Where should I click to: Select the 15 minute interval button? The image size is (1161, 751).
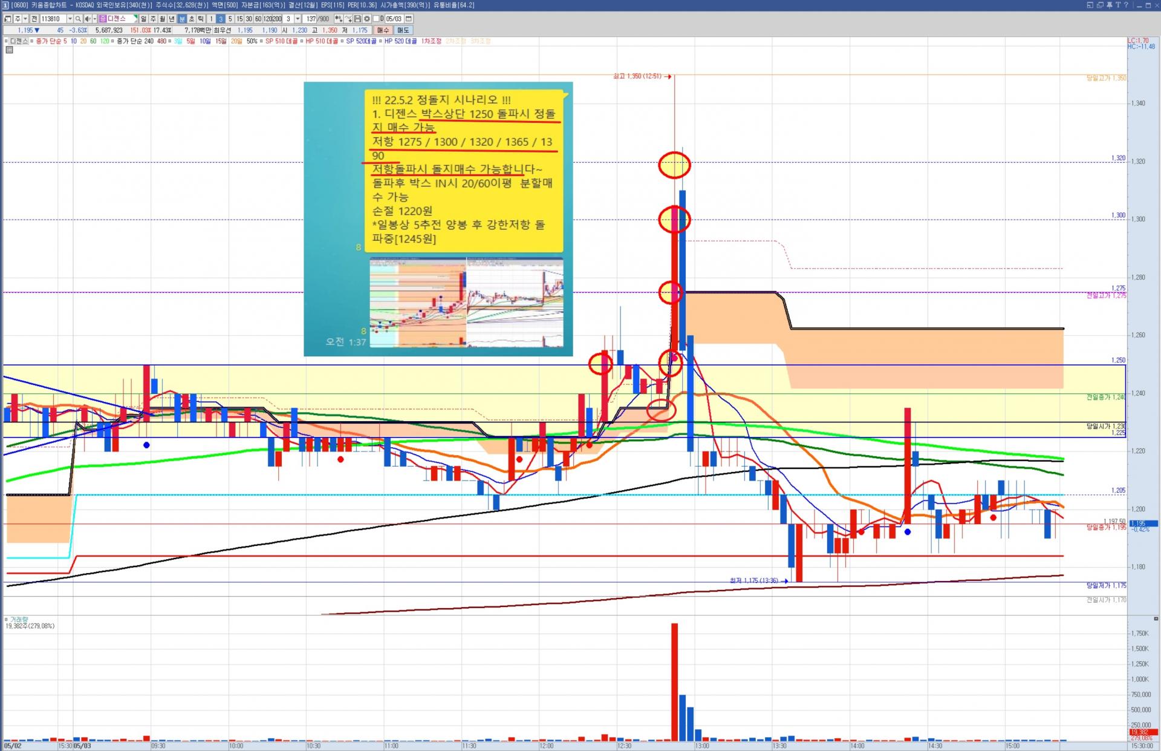coord(239,19)
